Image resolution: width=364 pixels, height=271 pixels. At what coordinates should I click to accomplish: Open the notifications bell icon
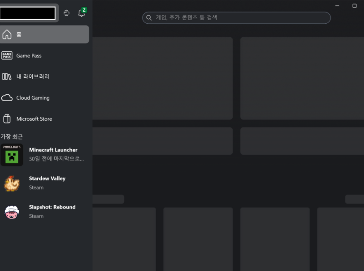82,13
